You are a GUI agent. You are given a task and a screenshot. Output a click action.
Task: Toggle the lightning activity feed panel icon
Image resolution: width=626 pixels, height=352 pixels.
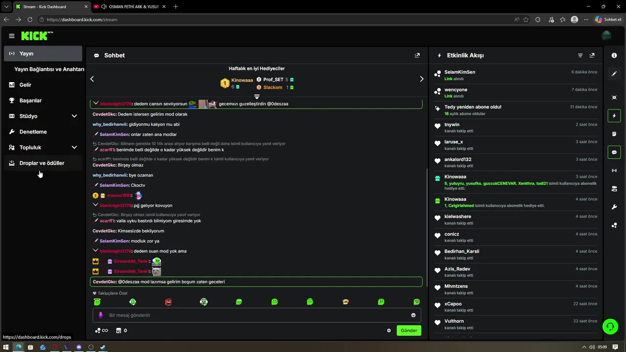click(x=614, y=116)
